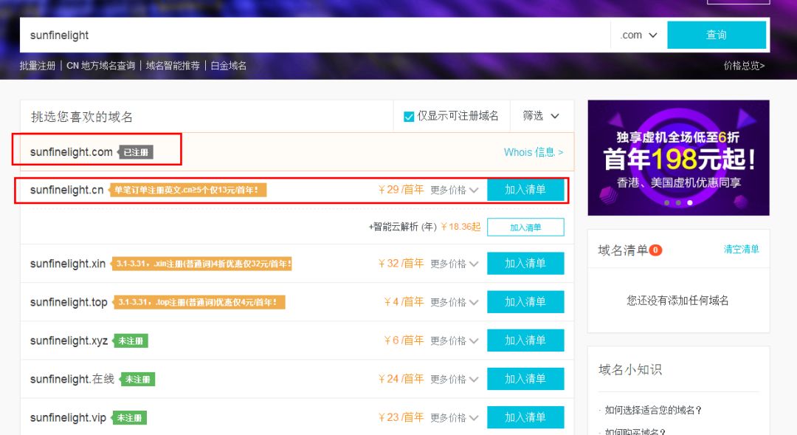Add sunfinelight.xyz to the list
The image size is (797, 435).
pyautogui.click(x=525, y=340)
